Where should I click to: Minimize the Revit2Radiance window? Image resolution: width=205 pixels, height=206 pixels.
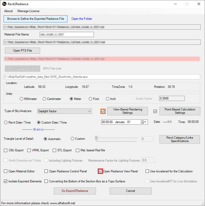[x=175, y=4]
